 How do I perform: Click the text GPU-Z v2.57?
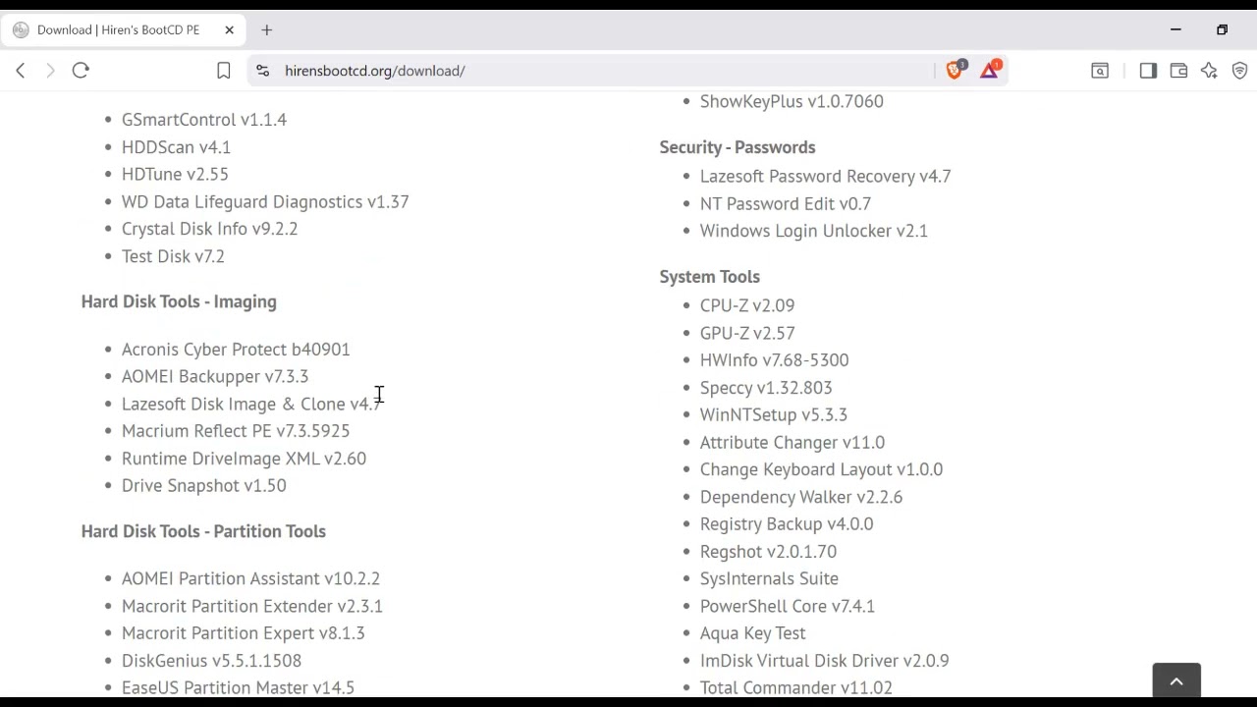point(747,333)
